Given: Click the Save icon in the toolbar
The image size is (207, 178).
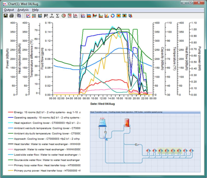Looking at the screenshot, I should [x=6, y=15].
